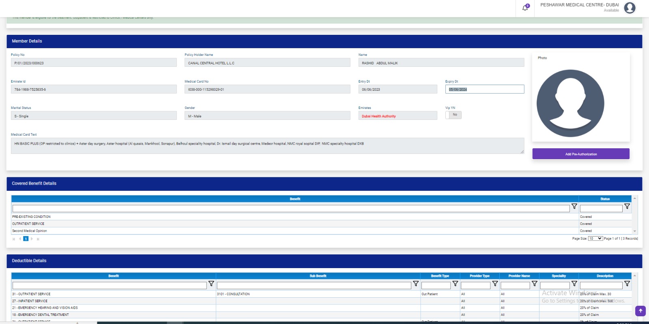Sort by Provider Name column header
649x324 pixels.
pyautogui.click(x=519, y=276)
